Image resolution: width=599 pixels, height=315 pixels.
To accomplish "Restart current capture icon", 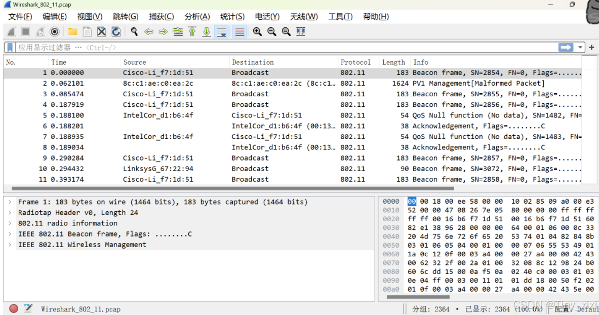I will (40, 32).
